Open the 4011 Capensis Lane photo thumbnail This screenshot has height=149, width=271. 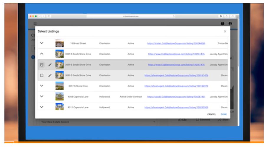60,106
